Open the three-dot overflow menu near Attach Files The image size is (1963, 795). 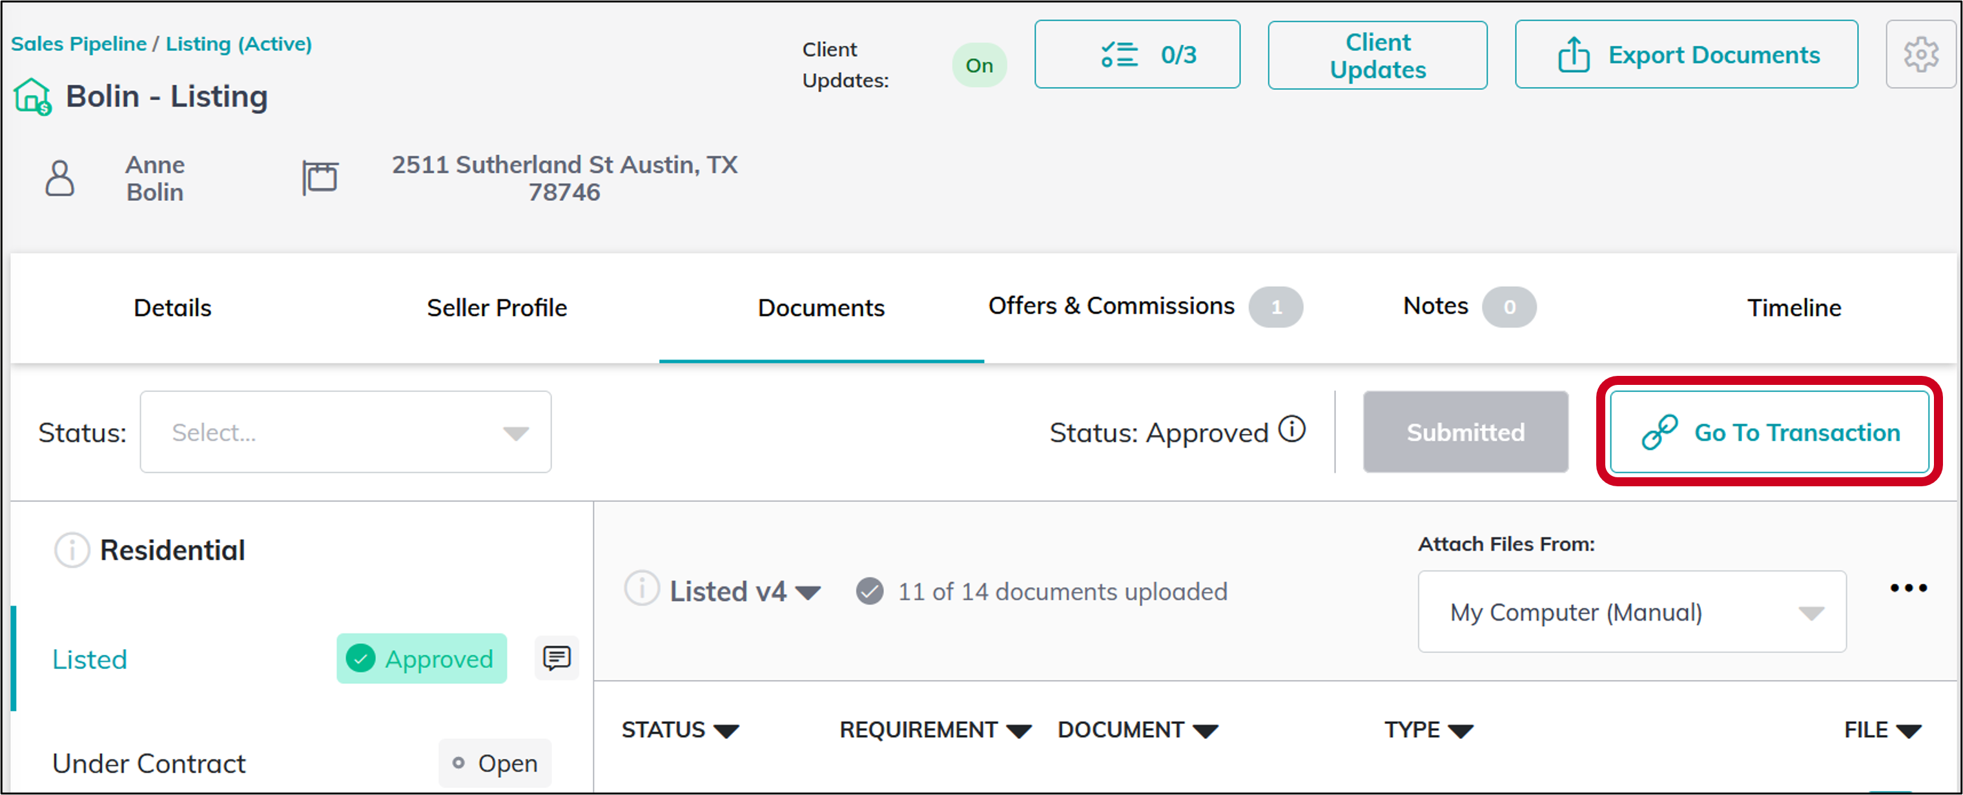[x=1909, y=587]
